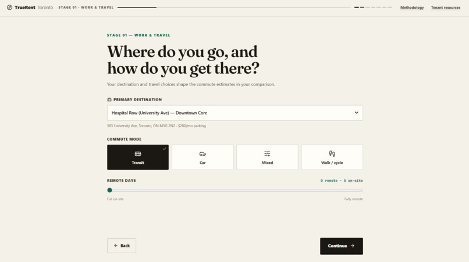
Task: Go back with the Back button
Action: click(122, 246)
